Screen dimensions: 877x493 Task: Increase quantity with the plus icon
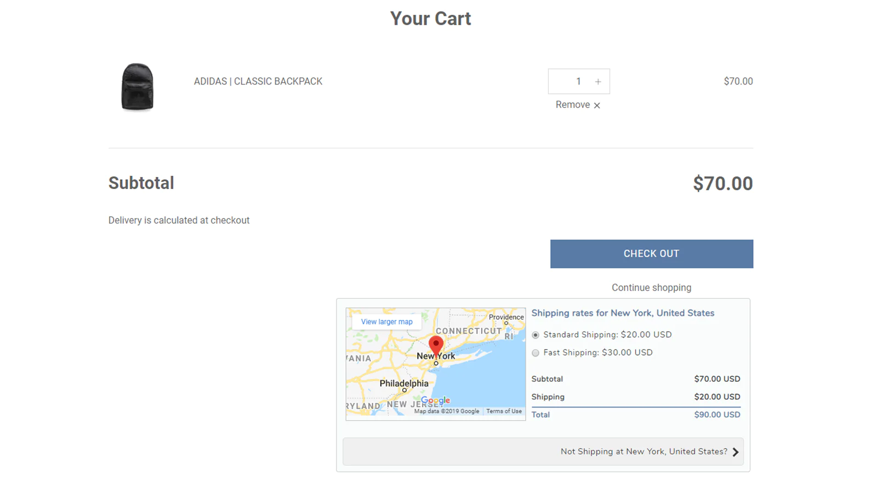(598, 82)
